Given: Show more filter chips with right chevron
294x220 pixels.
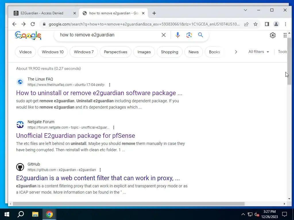Looking at the screenshot, I should (236, 52).
